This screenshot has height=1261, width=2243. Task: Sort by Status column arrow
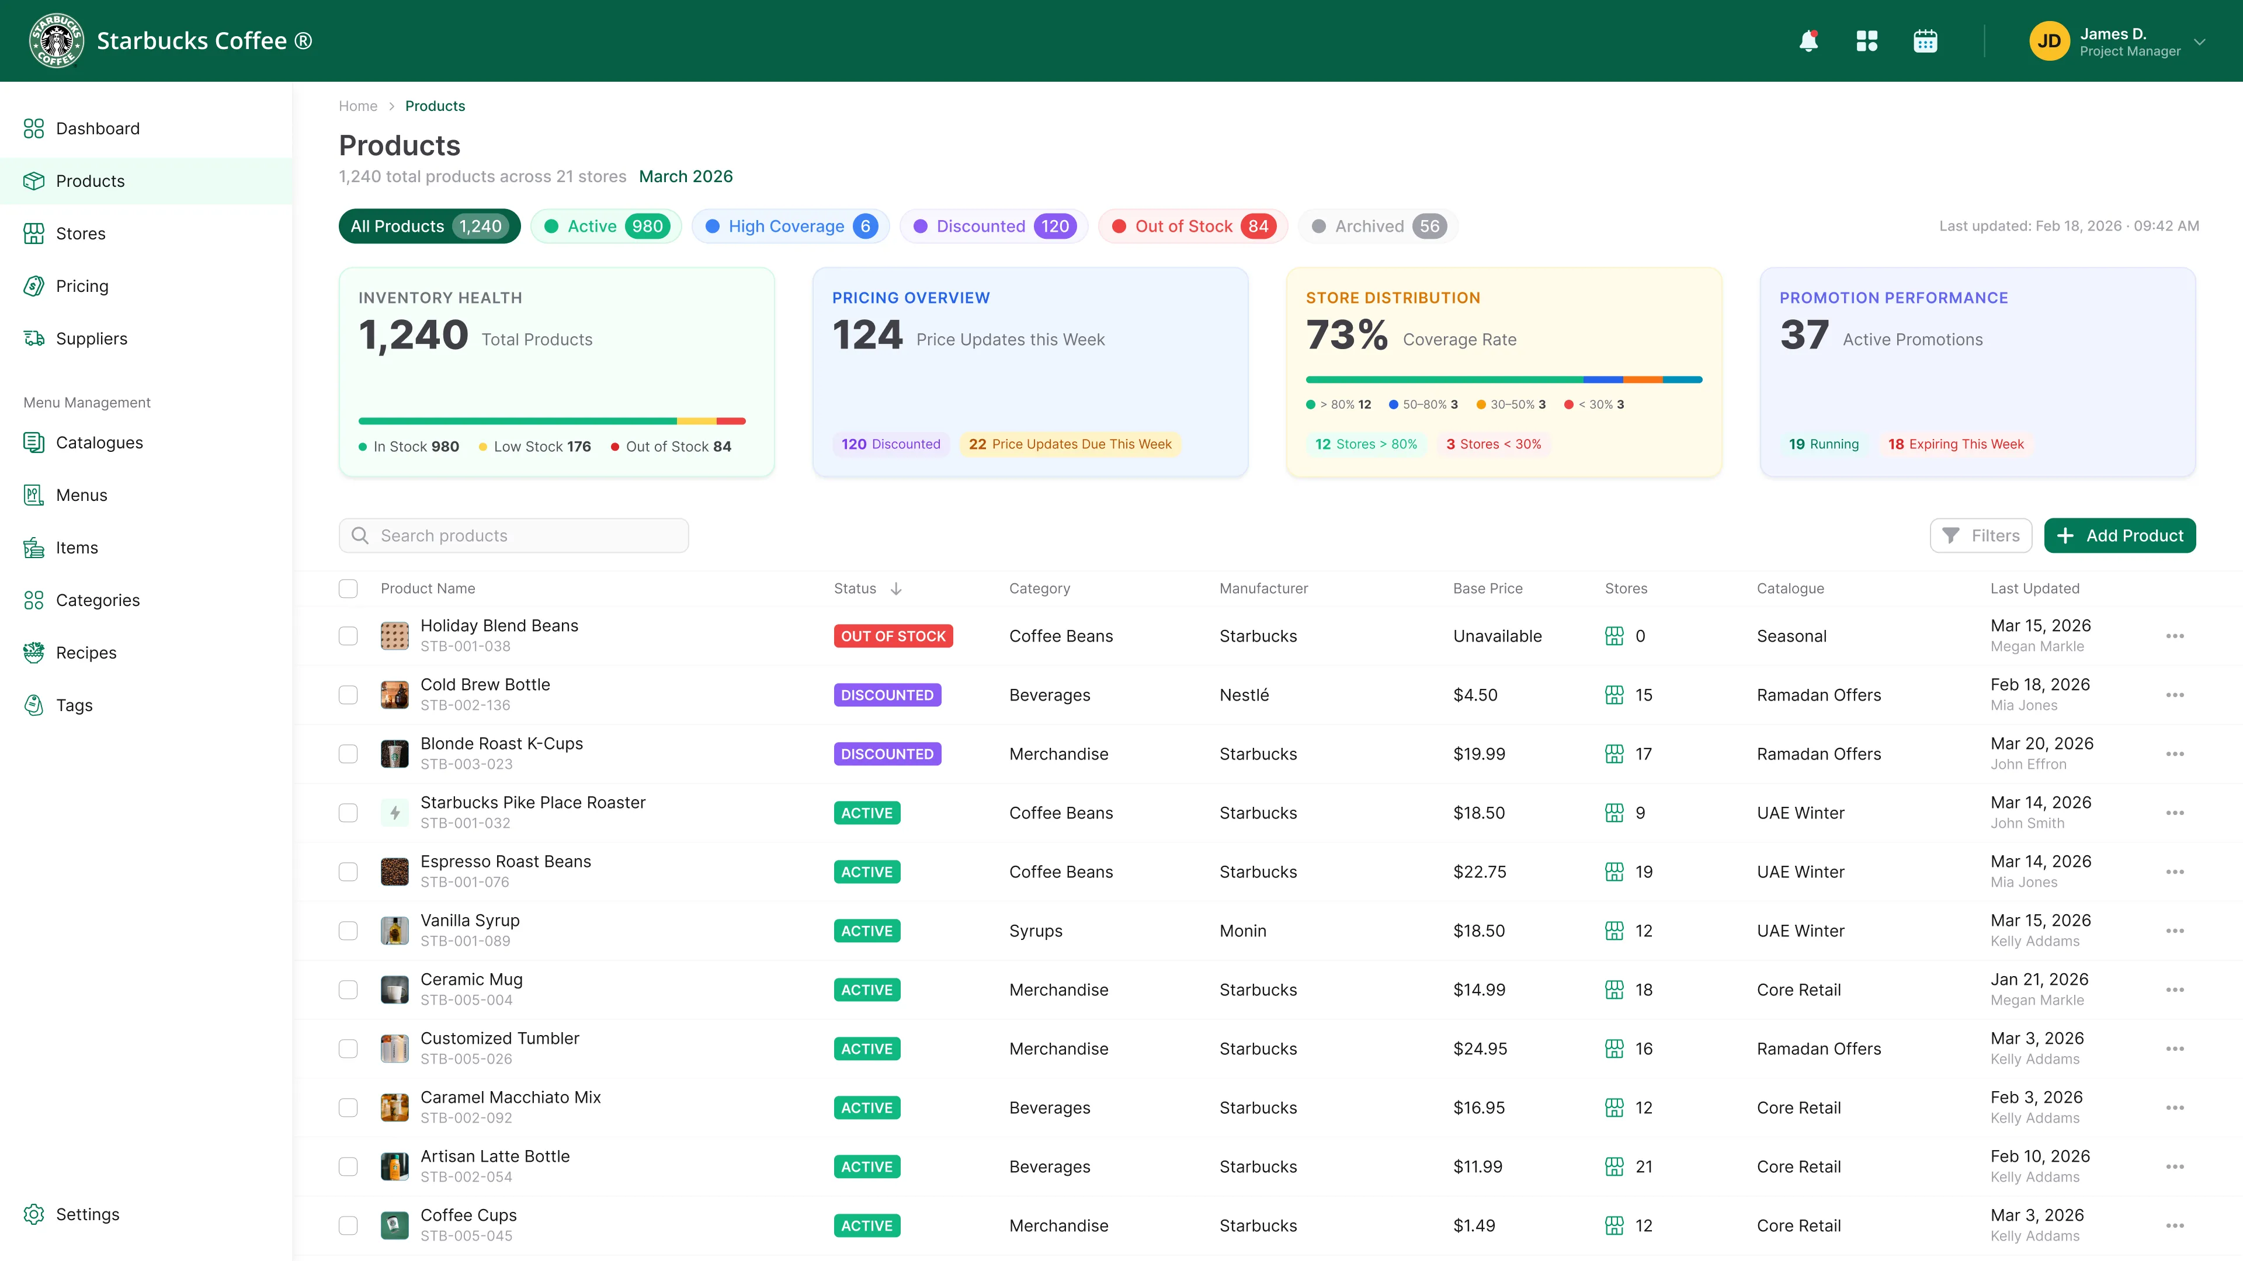pos(896,589)
